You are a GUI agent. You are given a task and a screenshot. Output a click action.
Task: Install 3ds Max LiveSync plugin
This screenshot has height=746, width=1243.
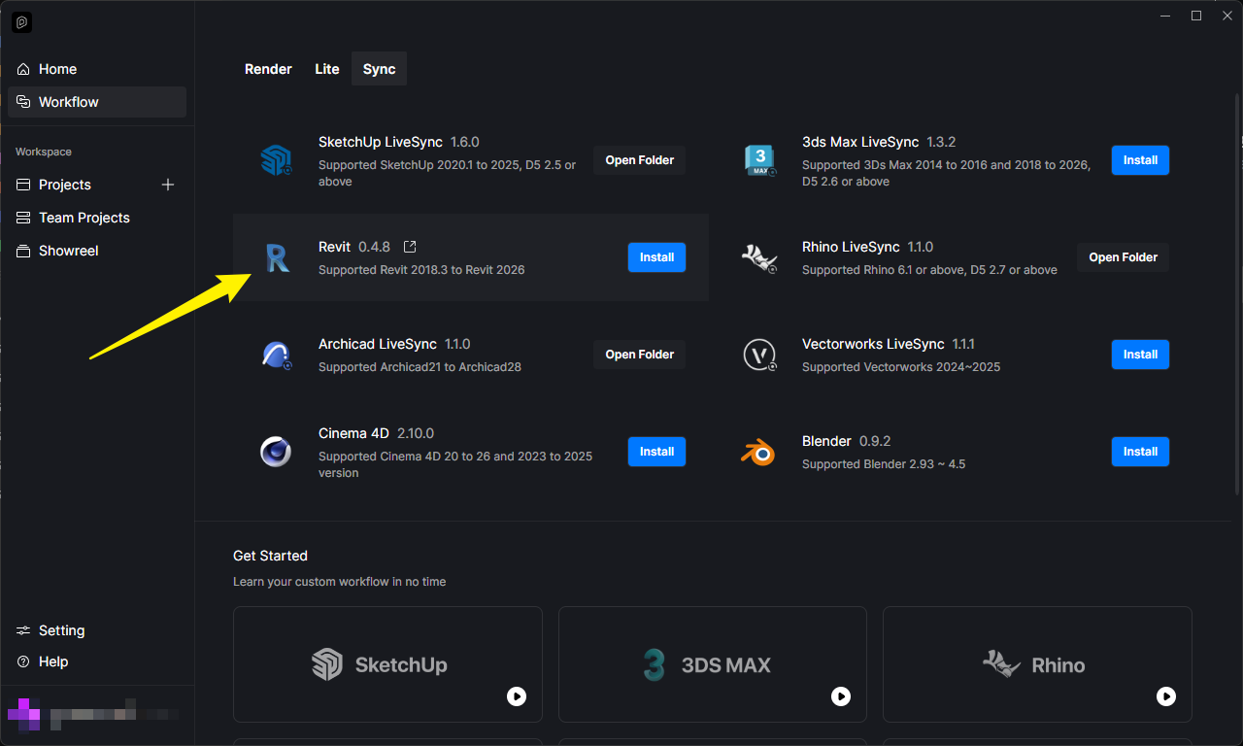pyautogui.click(x=1140, y=160)
